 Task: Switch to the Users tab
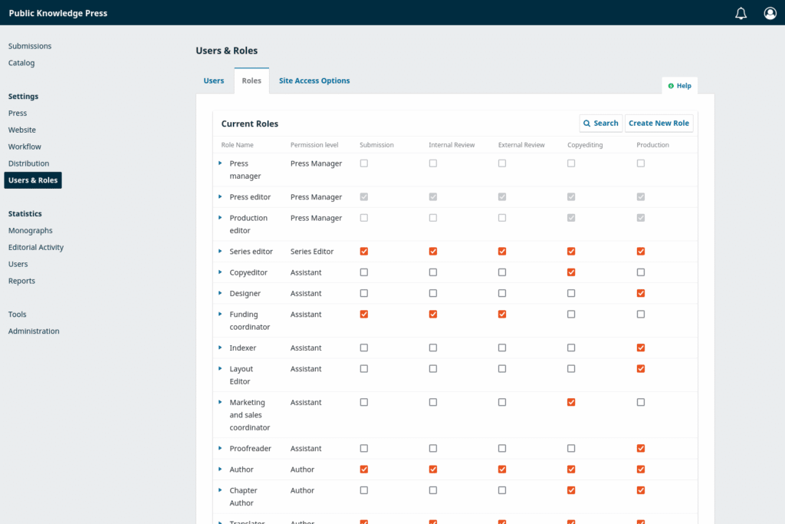tap(214, 80)
